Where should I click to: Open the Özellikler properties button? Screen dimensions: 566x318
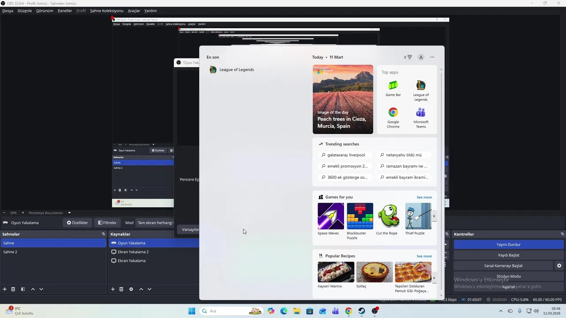click(77, 223)
